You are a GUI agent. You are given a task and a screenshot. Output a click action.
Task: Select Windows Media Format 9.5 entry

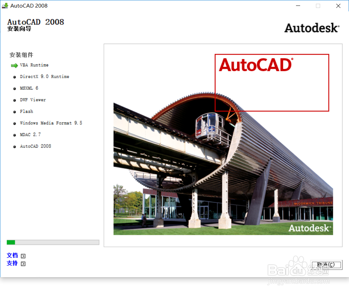51,123
